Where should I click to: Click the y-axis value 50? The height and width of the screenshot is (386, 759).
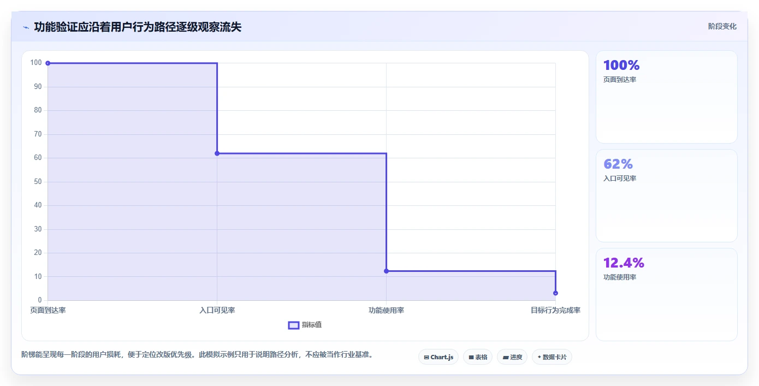coord(38,182)
